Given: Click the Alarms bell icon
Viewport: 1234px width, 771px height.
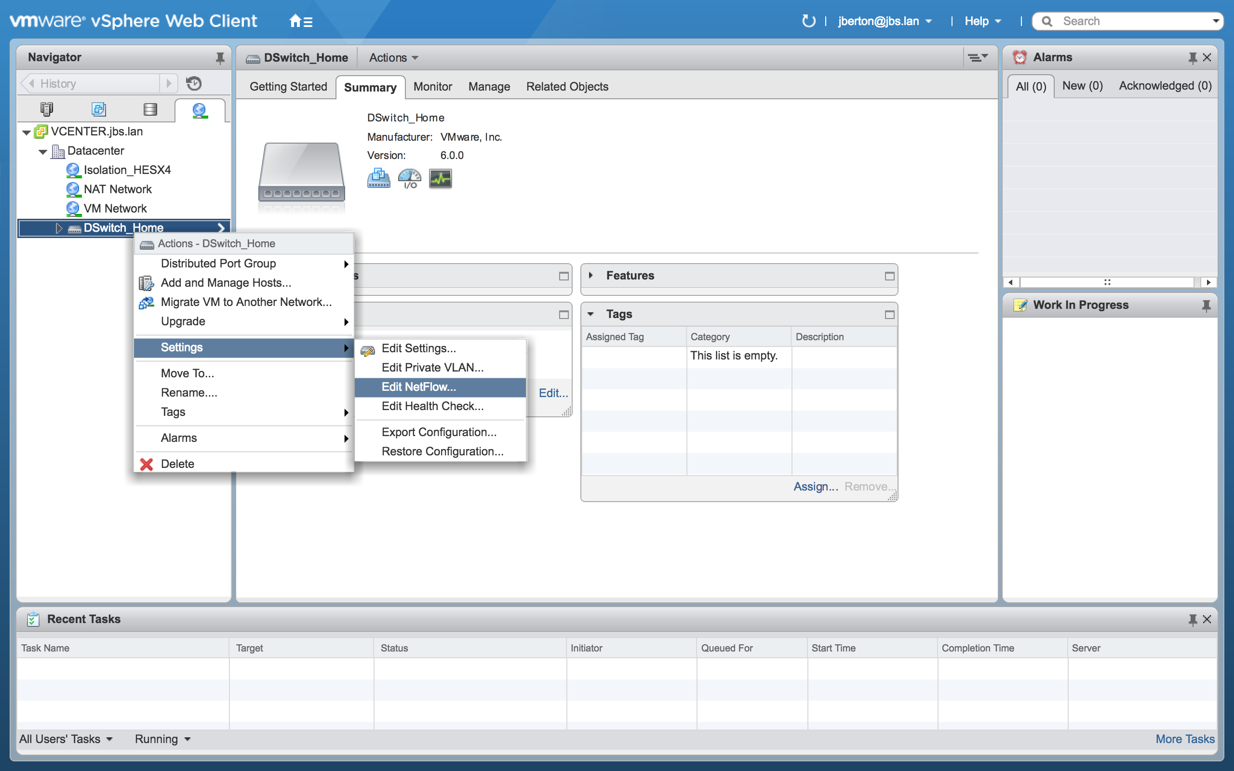Looking at the screenshot, I should (x=1019, y=57).
